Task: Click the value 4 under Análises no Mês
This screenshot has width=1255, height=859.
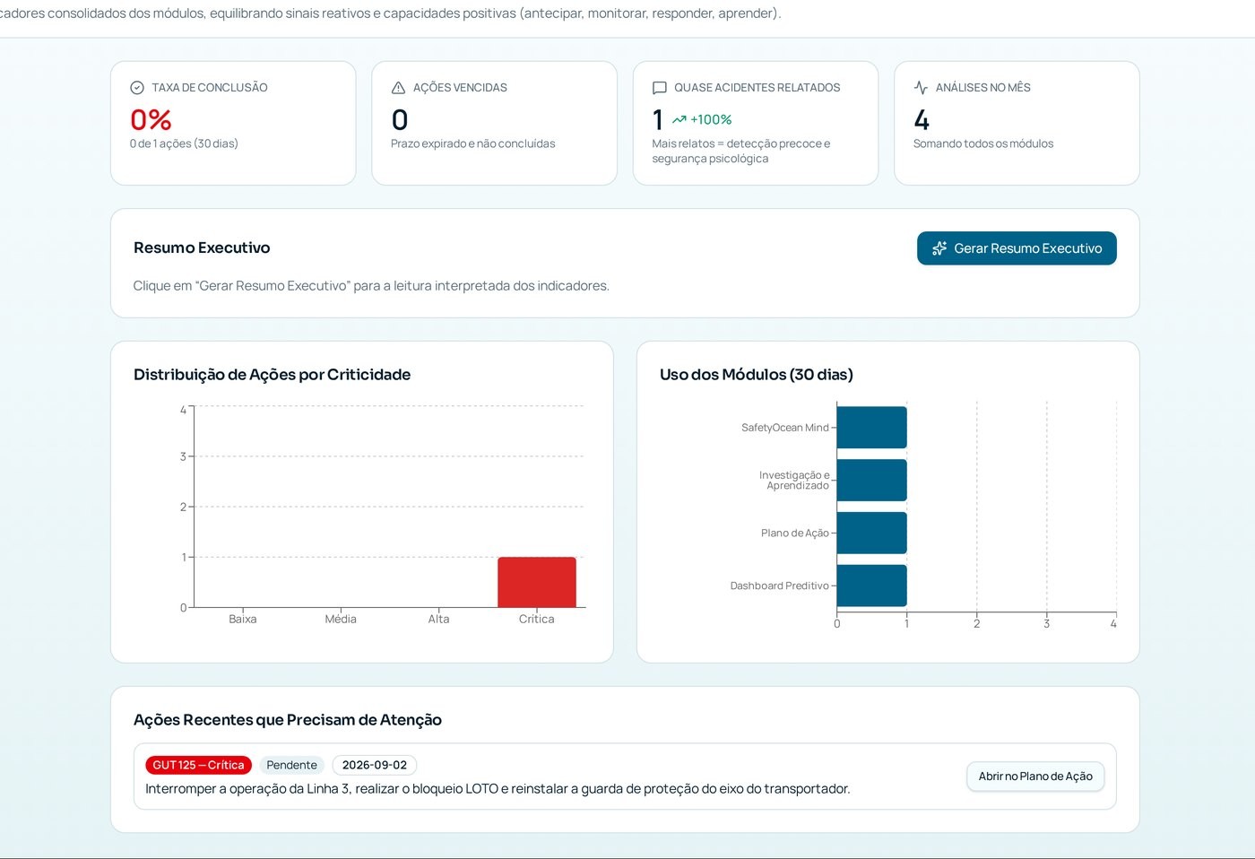Action: 922,119
